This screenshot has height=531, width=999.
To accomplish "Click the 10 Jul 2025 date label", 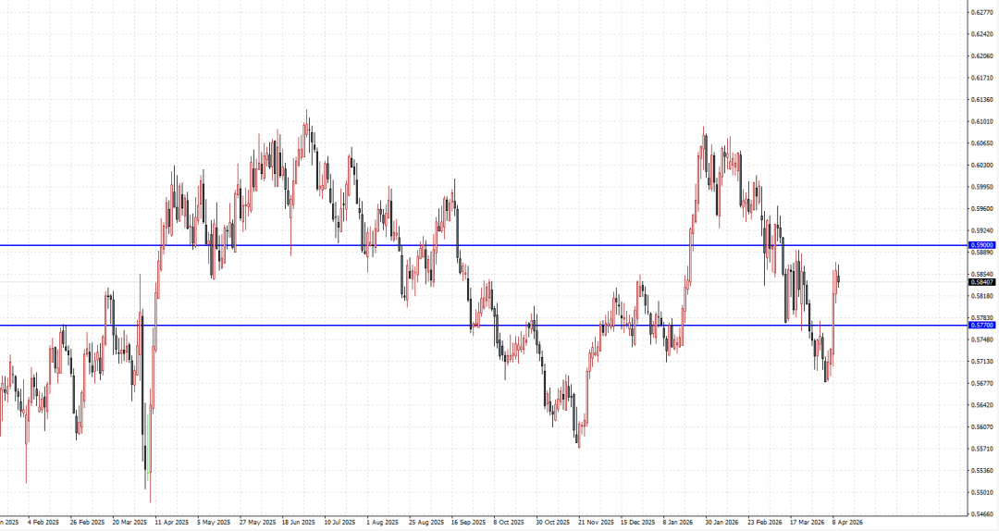I will (339, 522).
